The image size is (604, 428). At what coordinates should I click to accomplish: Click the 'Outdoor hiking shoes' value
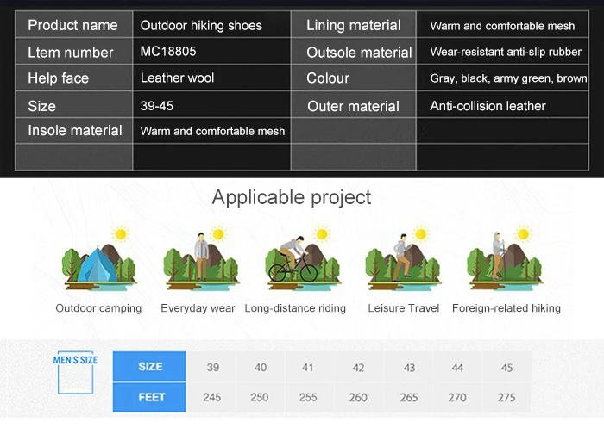click(x=201, y=26)
